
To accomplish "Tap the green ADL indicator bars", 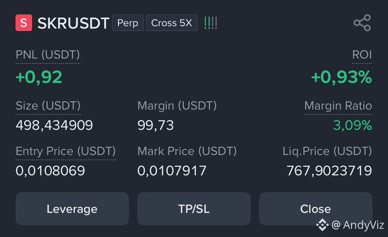I will (211, 23).
